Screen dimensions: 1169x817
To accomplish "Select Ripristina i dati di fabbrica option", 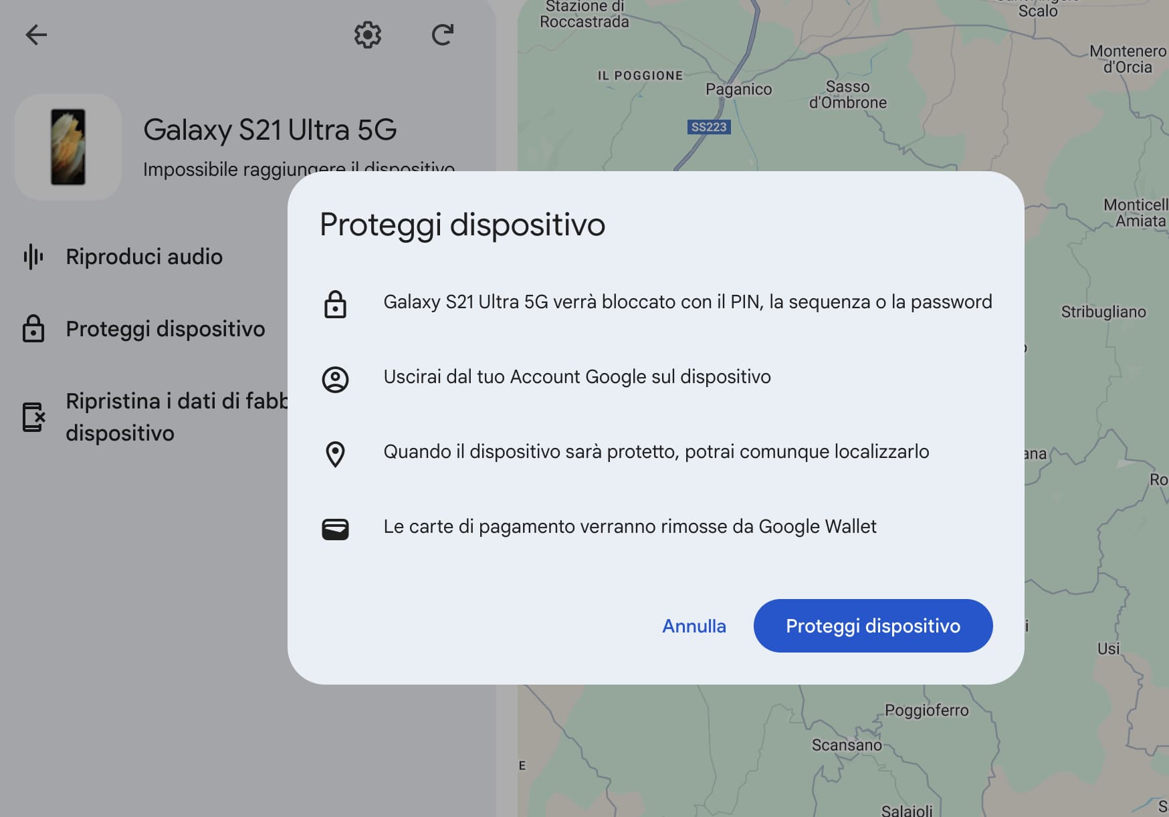I will [x=177, y=417].
